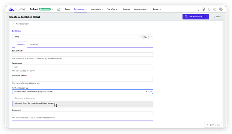This screenshot has width=232, height=134.
Task: Click the Save & continue button
Action: point(193,17)
